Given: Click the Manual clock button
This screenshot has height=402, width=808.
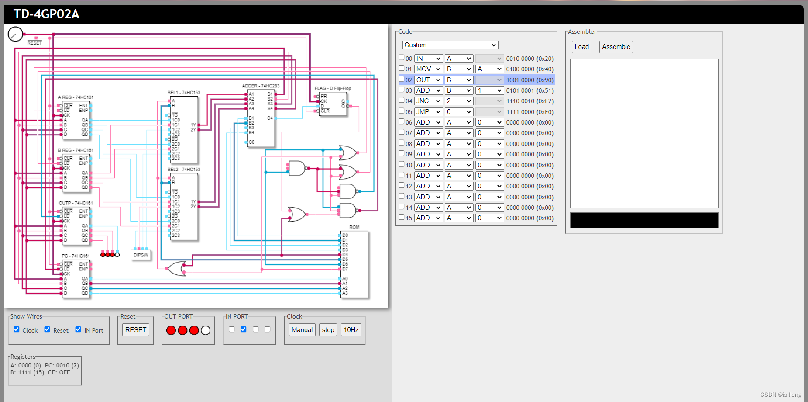Looking at the screenshot, I should pos(302,330).
